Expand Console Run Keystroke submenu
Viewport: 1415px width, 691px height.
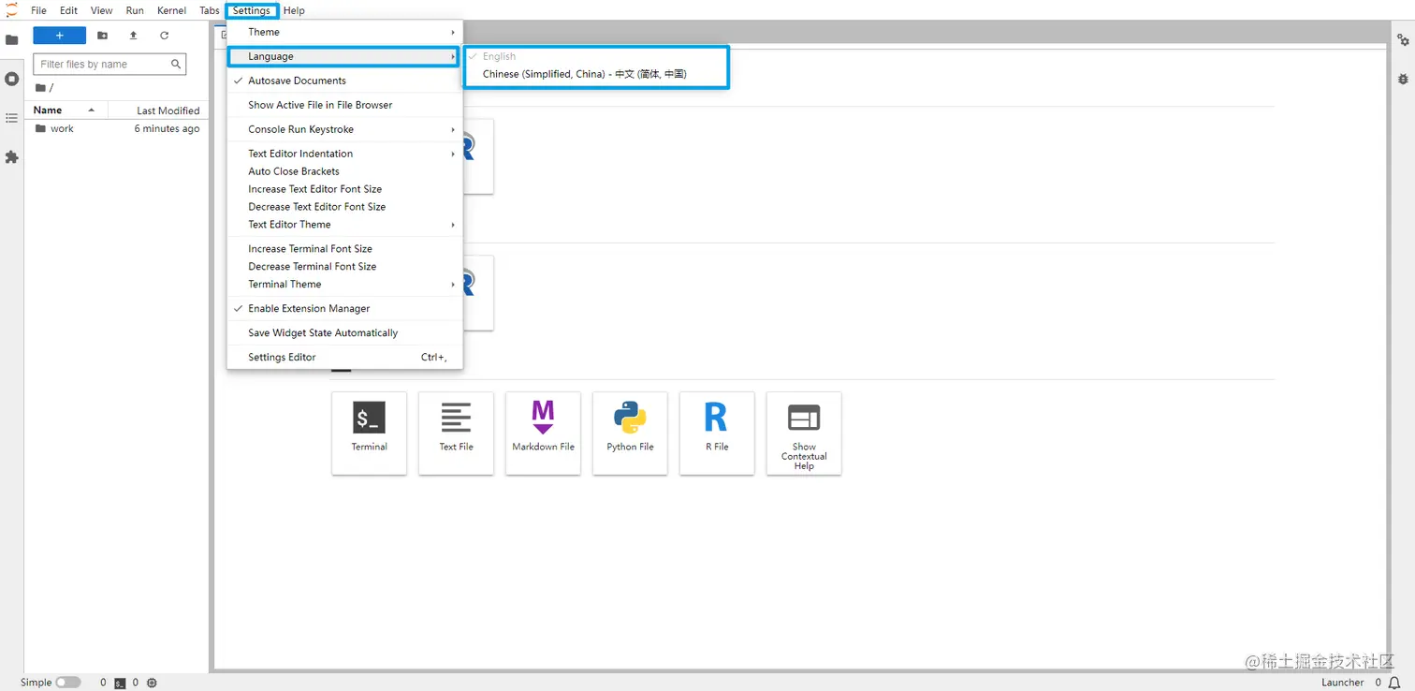(344, 129)
